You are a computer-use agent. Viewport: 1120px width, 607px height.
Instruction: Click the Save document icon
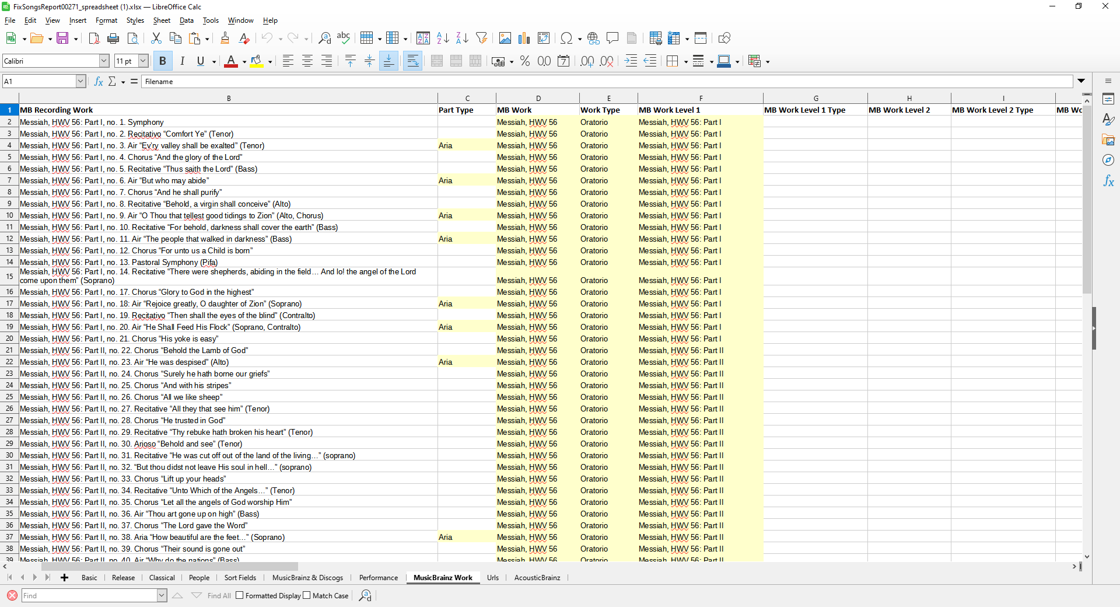62,39
